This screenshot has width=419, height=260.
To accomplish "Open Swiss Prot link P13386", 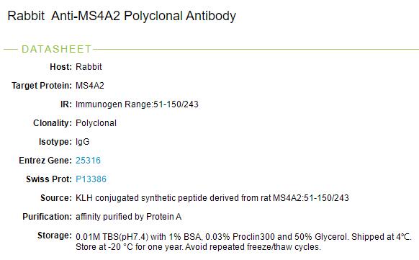I will pyautogui.click(x=91, y=179).
